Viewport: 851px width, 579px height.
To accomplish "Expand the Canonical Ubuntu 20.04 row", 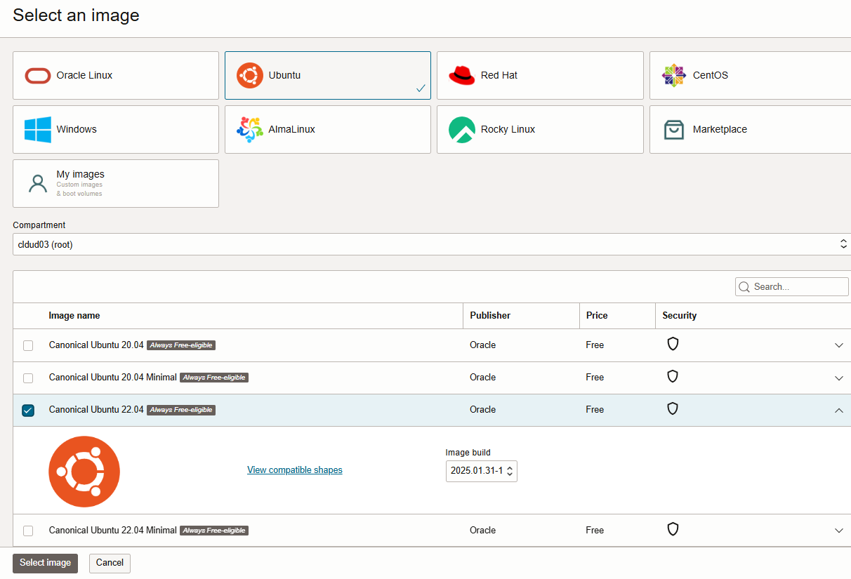I will pos(838,345).
